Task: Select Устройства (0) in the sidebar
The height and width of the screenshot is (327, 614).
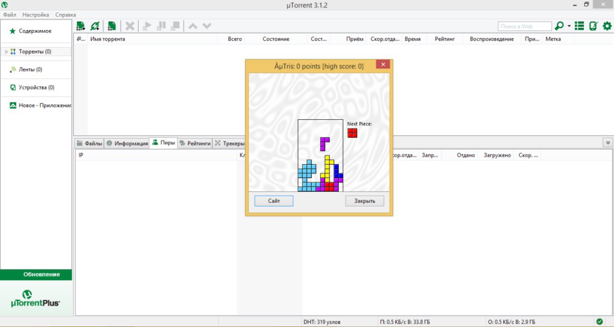Action: pyautogui.click(x=36, y=88)
